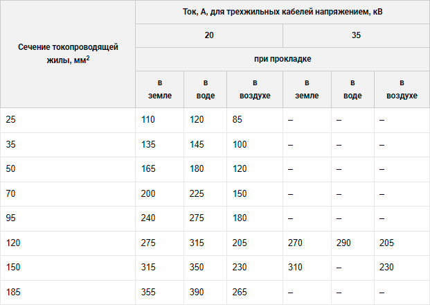
Task: Select the cross-section cell with value 185
Action: coord(68,292)
